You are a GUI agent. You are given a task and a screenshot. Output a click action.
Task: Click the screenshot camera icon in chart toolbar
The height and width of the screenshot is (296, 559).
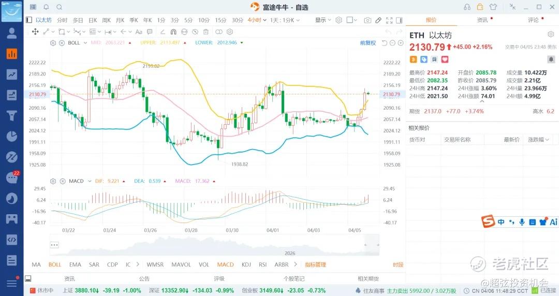pos(367,20)
